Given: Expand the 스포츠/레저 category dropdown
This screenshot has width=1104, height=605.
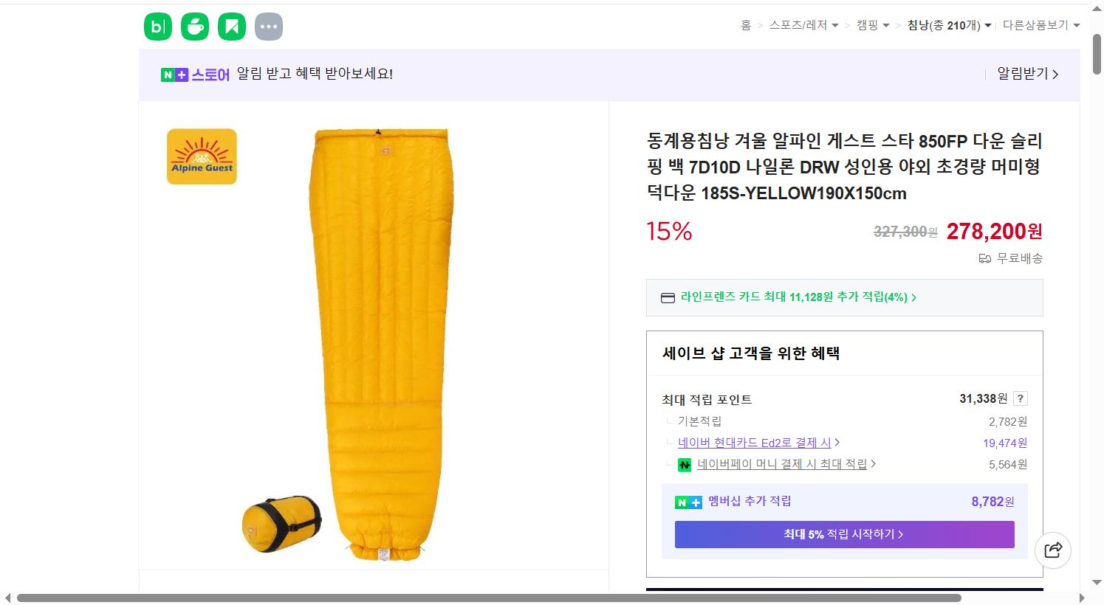Looking at the screenshot, I should pyautogui.click(x=803, y=24).
